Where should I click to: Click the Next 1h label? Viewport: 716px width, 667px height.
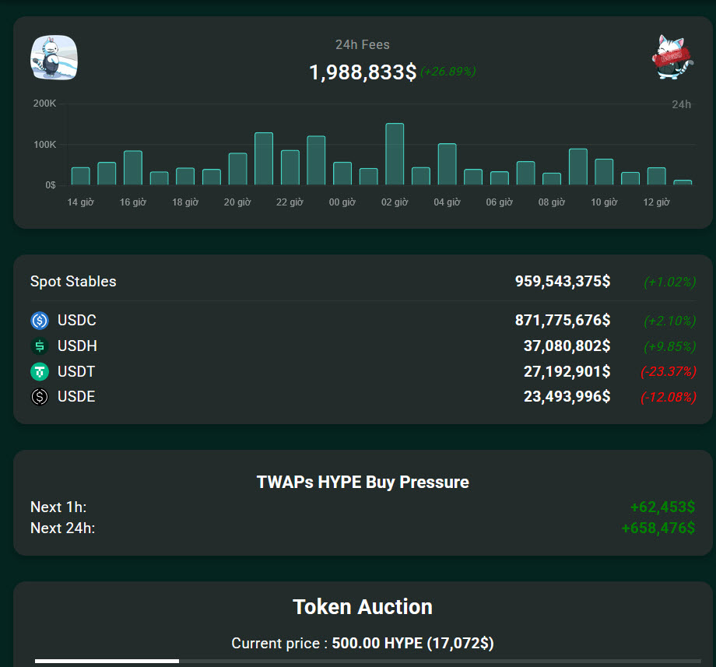[58, 507]
